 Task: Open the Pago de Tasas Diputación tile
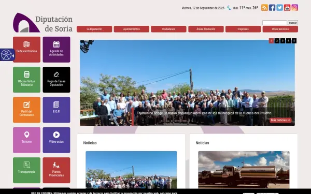[56, 80]
